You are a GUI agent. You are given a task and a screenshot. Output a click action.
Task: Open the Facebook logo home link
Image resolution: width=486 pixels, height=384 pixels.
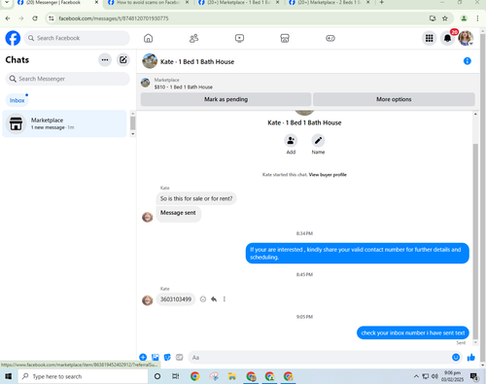[13, 38]
